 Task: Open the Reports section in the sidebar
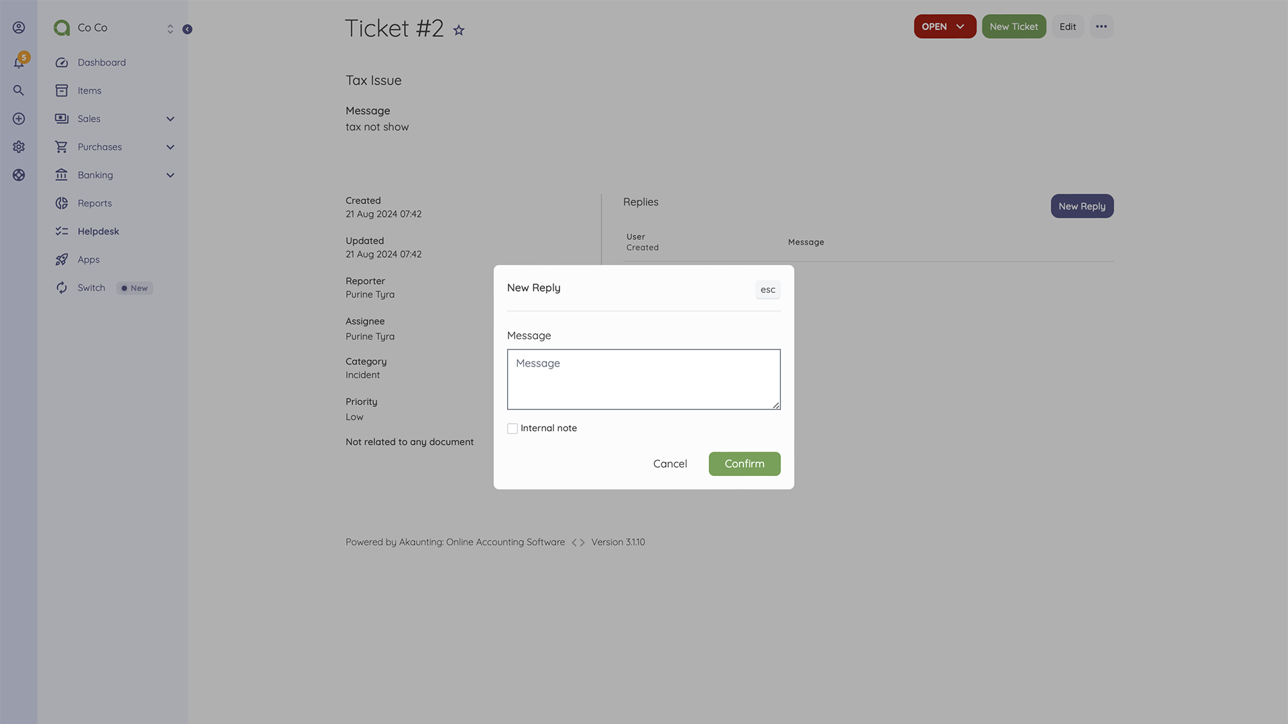(x=94, y=202)
